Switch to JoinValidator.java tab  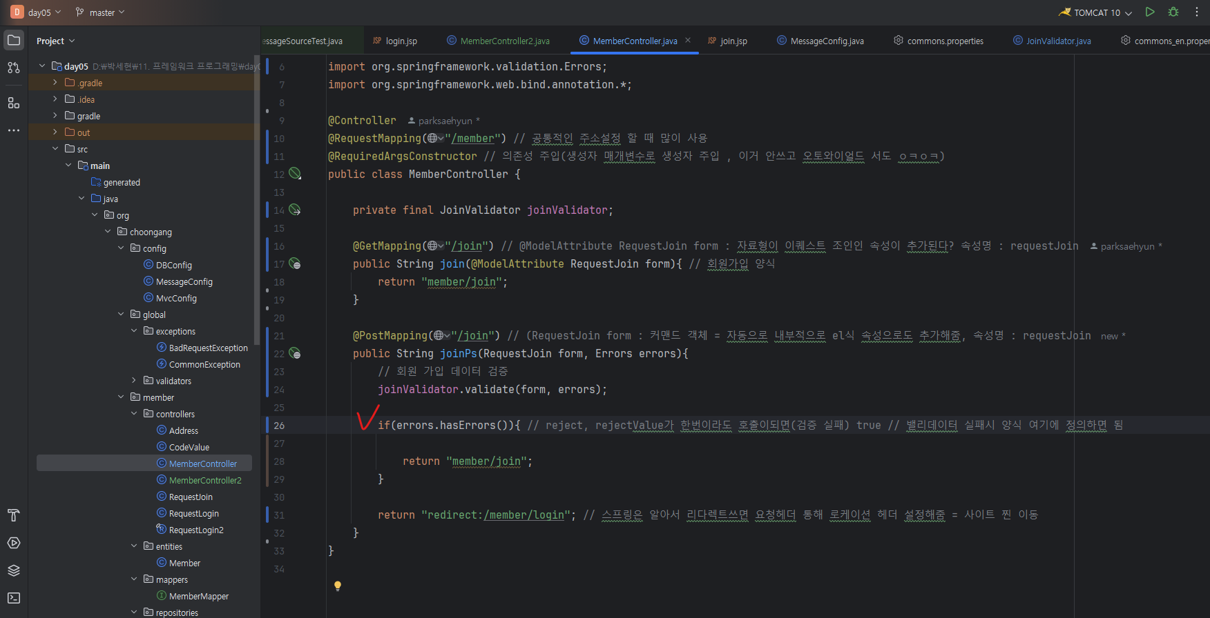click(x=1052, y=41)
